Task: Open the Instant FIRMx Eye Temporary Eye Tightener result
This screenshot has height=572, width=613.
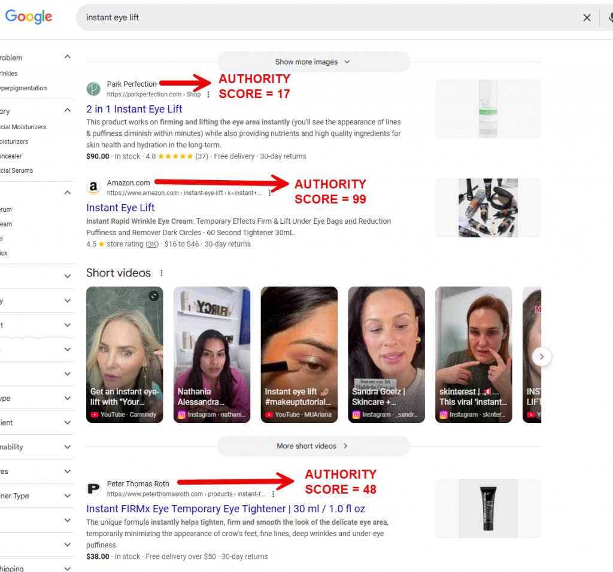Action: pos(226,509)
